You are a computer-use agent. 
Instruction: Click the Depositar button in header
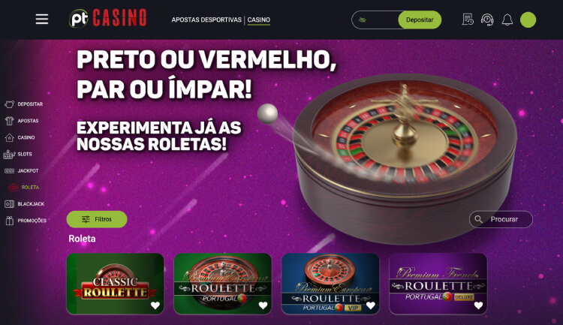420,20
